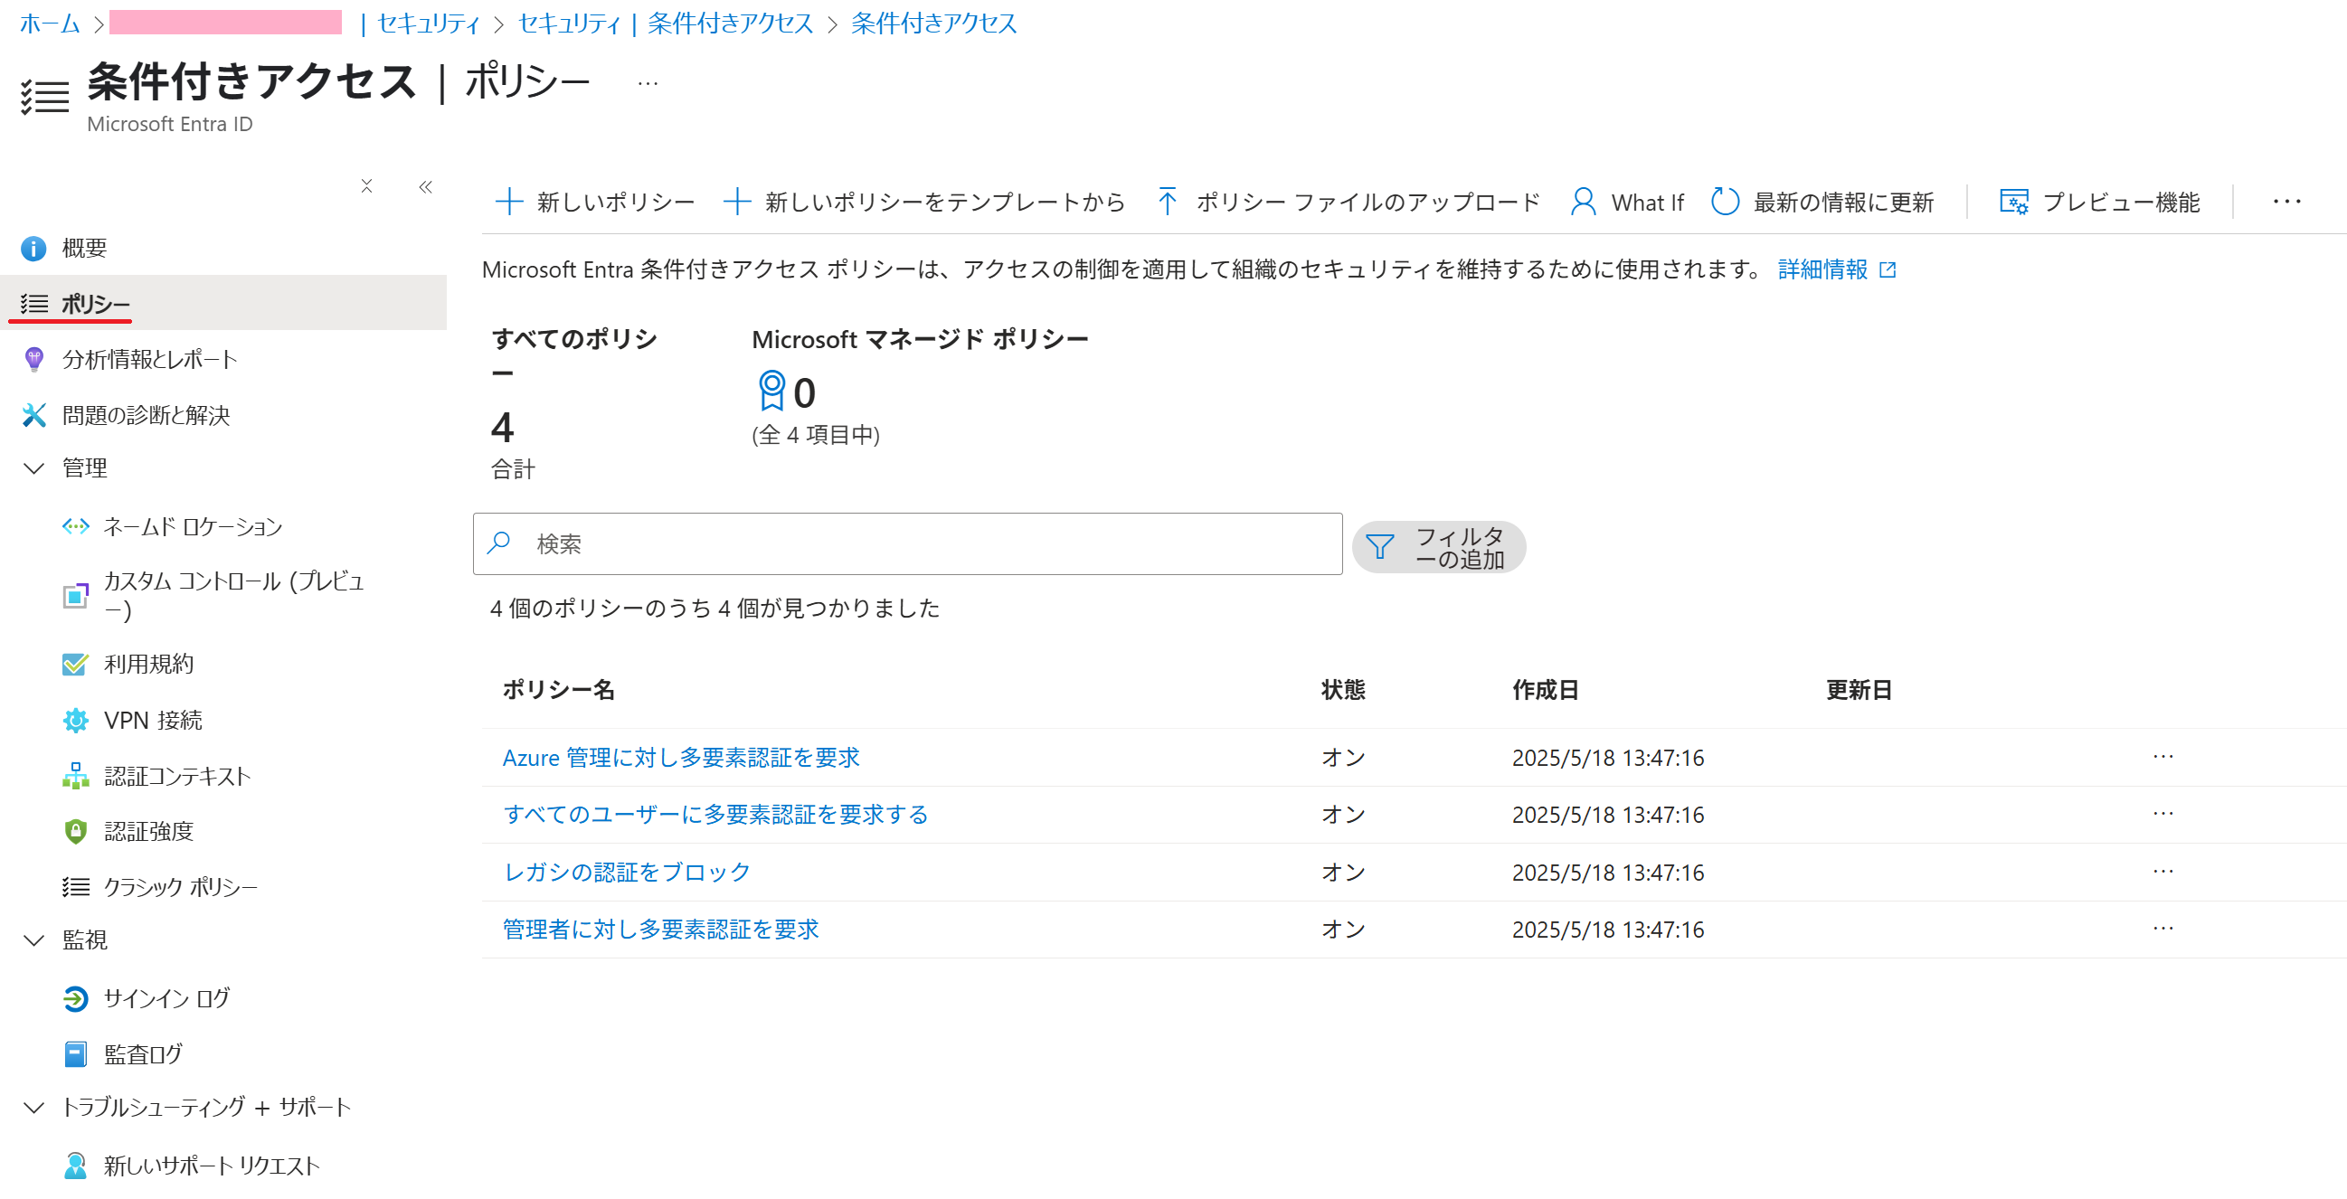Image resolution: width=2347 pixels, height=1199 pixels.
Task: Click フィルターの追加 filter button
Action: point(1438,547)
